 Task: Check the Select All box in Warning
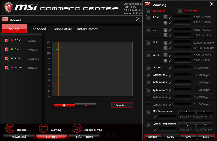[148, 11]
